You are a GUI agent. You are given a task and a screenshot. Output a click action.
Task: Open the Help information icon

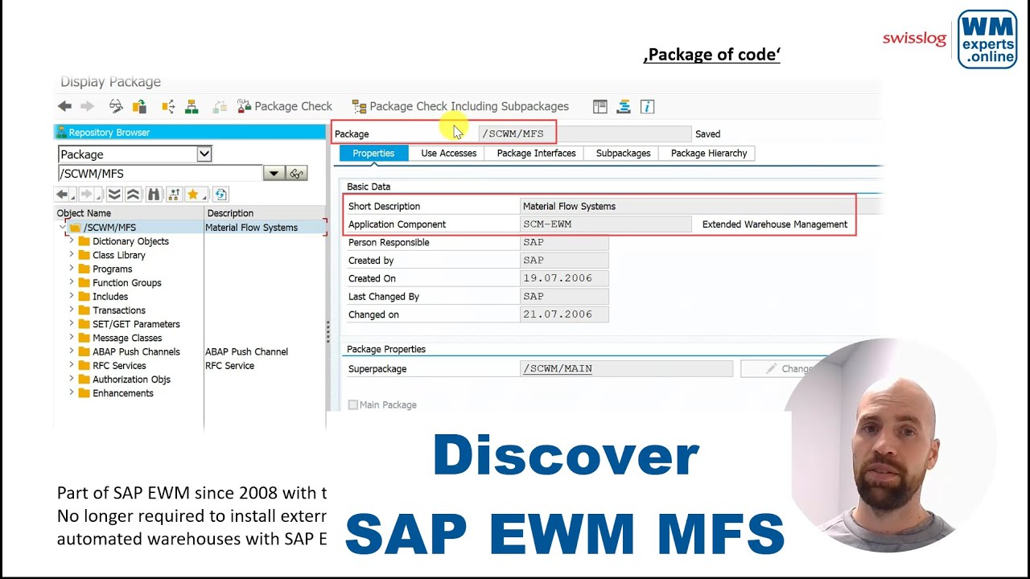647,106
